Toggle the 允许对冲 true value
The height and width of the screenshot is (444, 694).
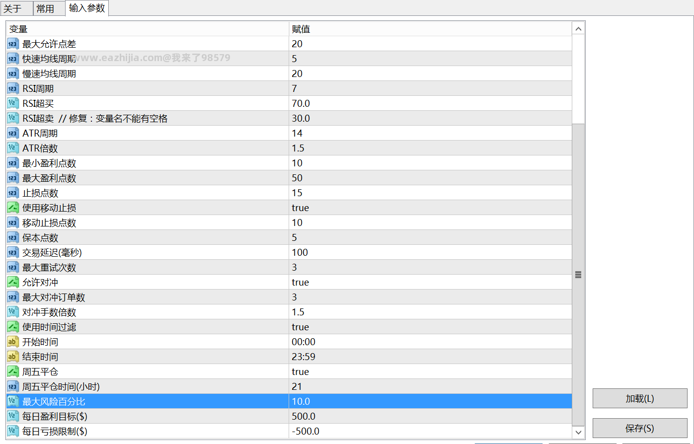click(430, 282)
